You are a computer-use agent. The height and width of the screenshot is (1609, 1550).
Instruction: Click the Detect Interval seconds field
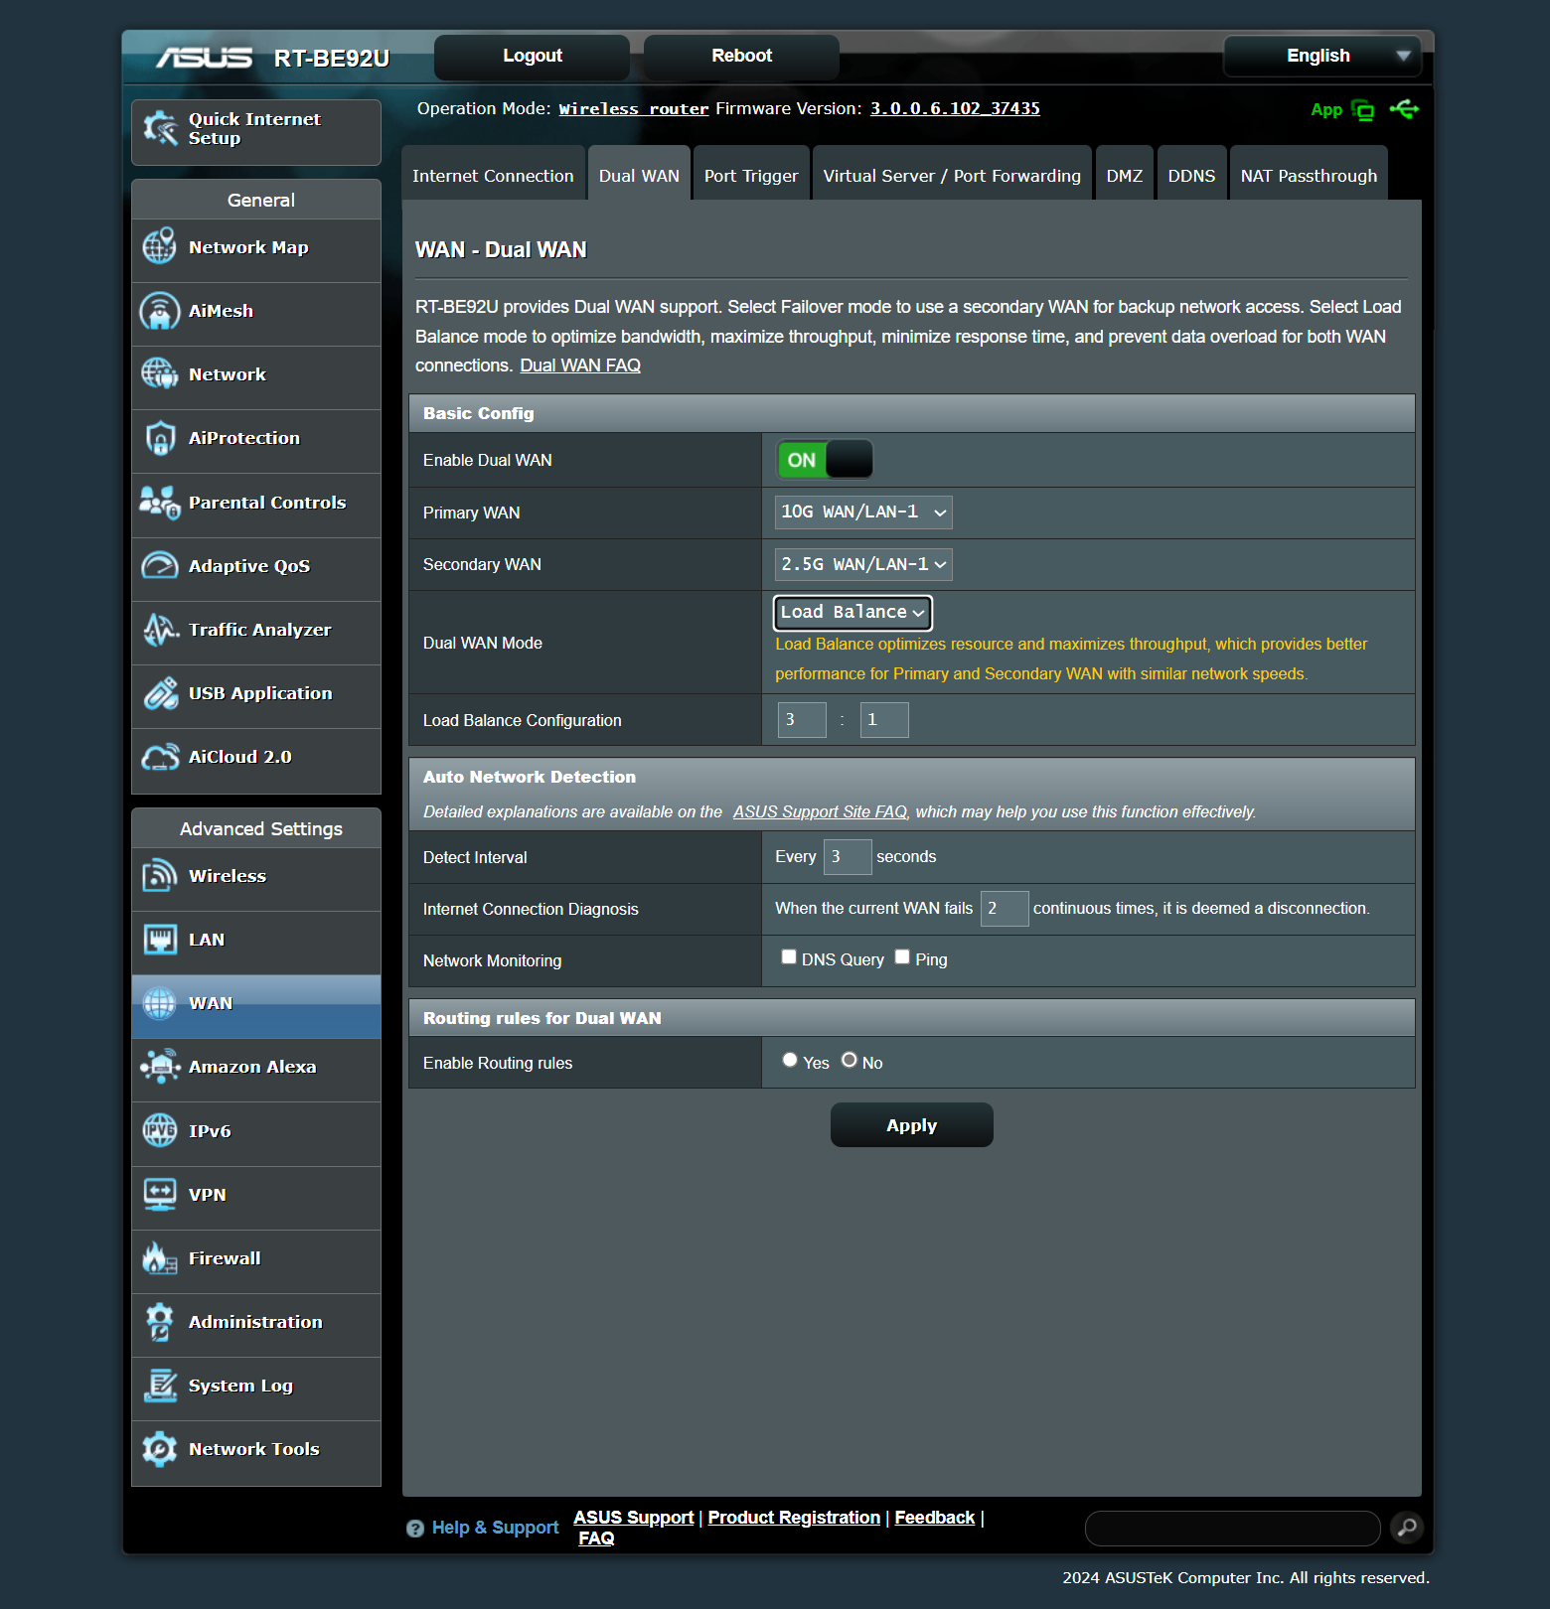click(x=848, y=857)
